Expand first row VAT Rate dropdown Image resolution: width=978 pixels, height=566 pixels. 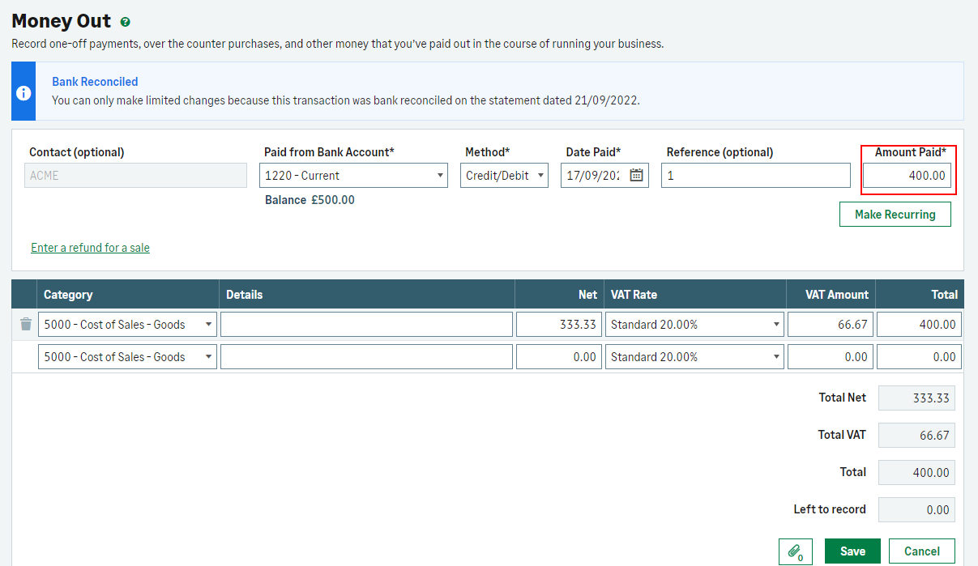694,325
